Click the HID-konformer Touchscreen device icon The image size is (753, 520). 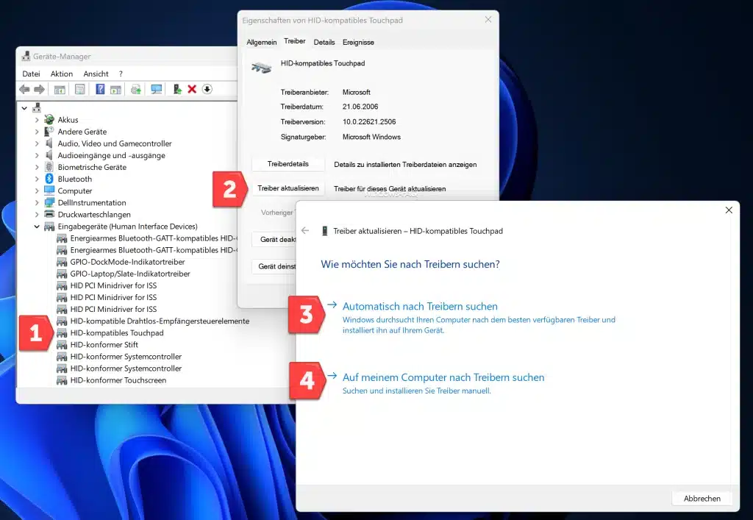click(x=62, y=380)
